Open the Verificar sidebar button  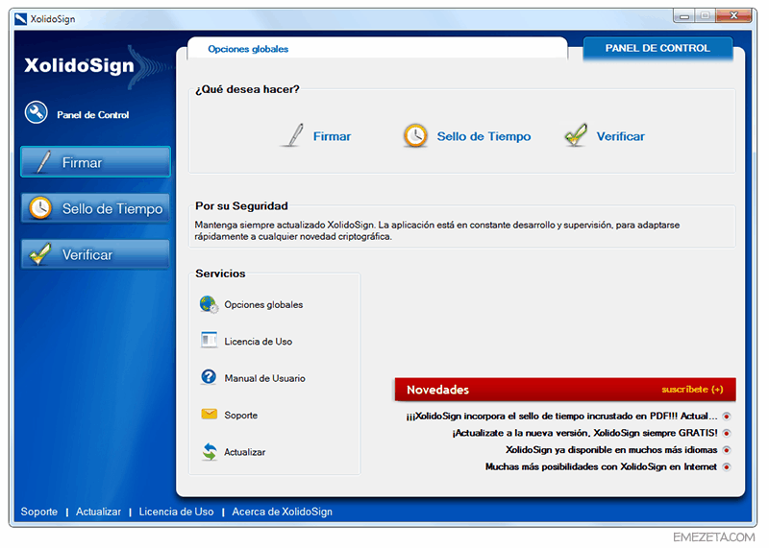(x=95, y=254)
